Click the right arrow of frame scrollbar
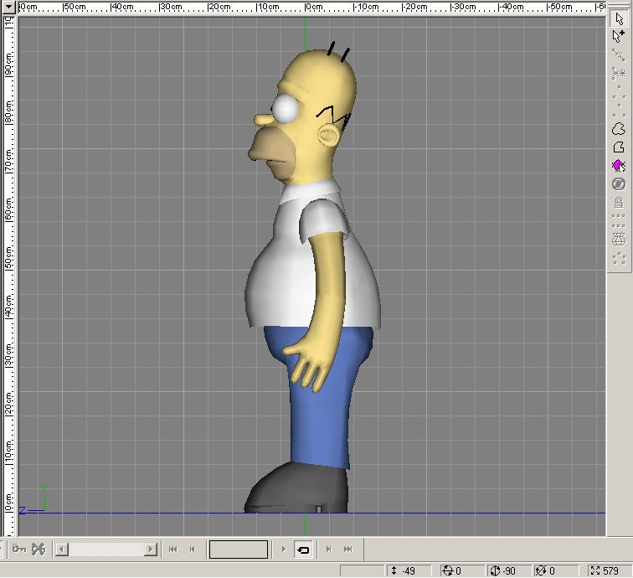The image size is (633, 578). [151, 550]
